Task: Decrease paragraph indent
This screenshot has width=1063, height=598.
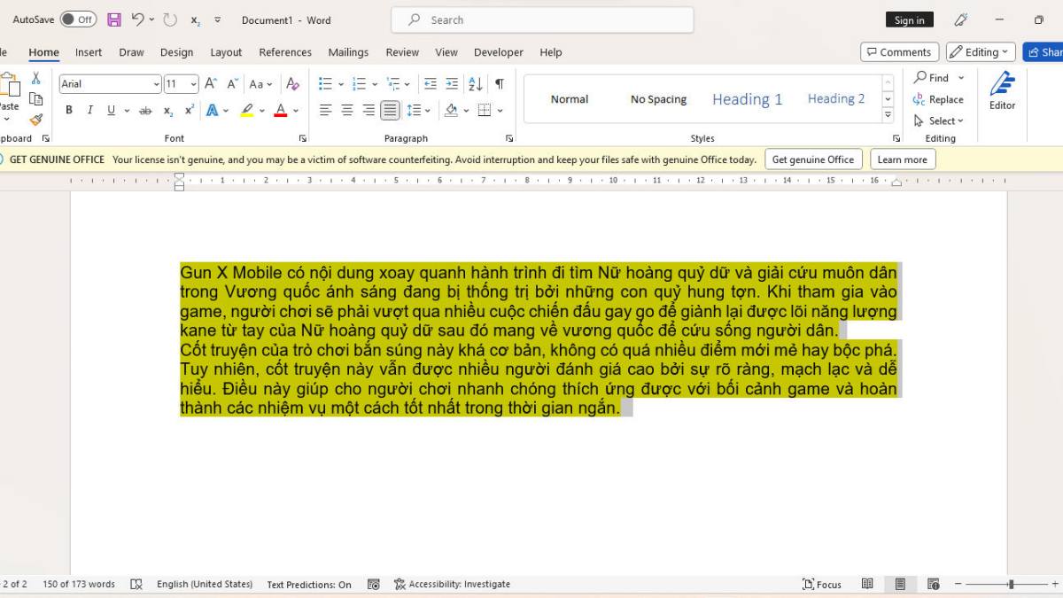Action: (431, 84)
